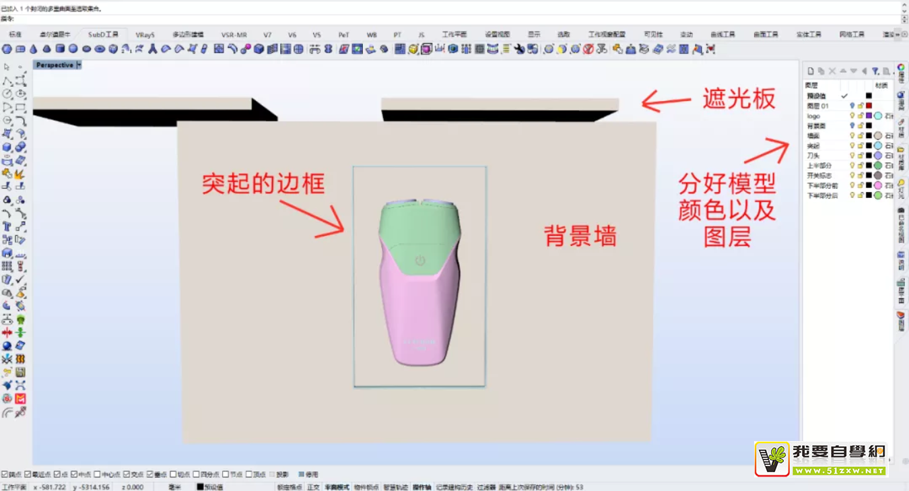Create a new layer in the Layers panel

(x=810, y=71)
